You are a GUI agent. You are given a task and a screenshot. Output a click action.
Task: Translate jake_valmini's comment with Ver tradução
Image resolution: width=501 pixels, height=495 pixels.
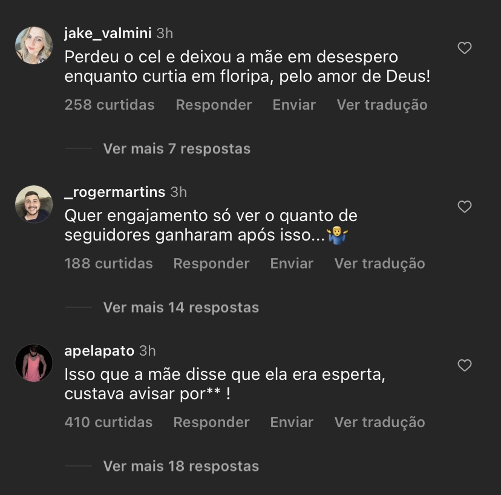coord(382,105)
